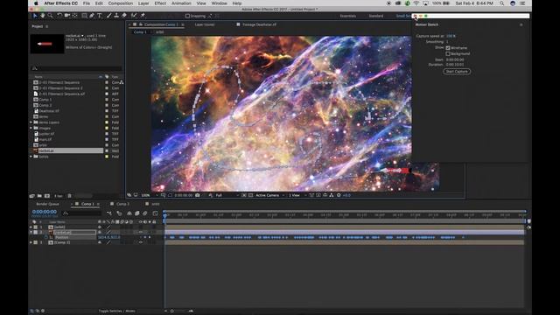
Task: Select the Puppet Pin tool
Action: 143,16
